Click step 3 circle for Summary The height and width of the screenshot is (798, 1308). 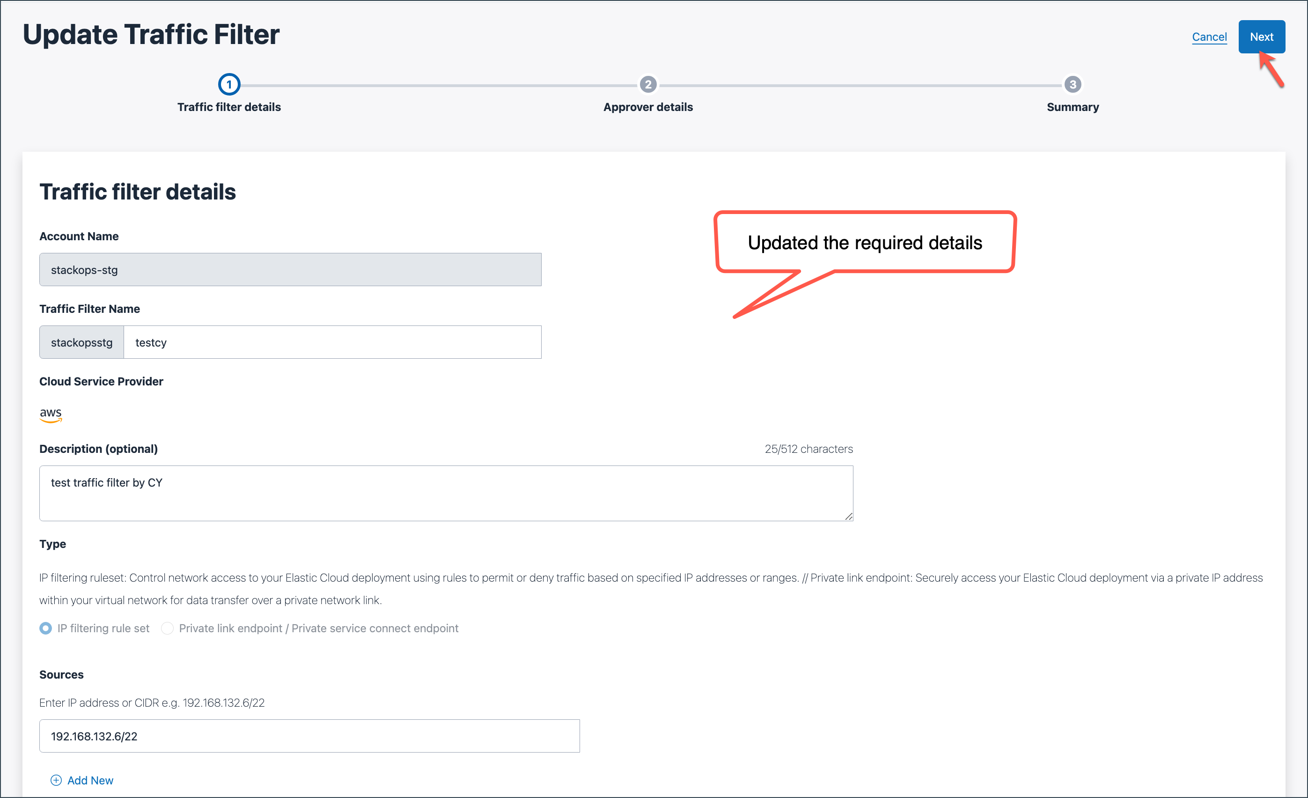click(x=1073, y=83)
